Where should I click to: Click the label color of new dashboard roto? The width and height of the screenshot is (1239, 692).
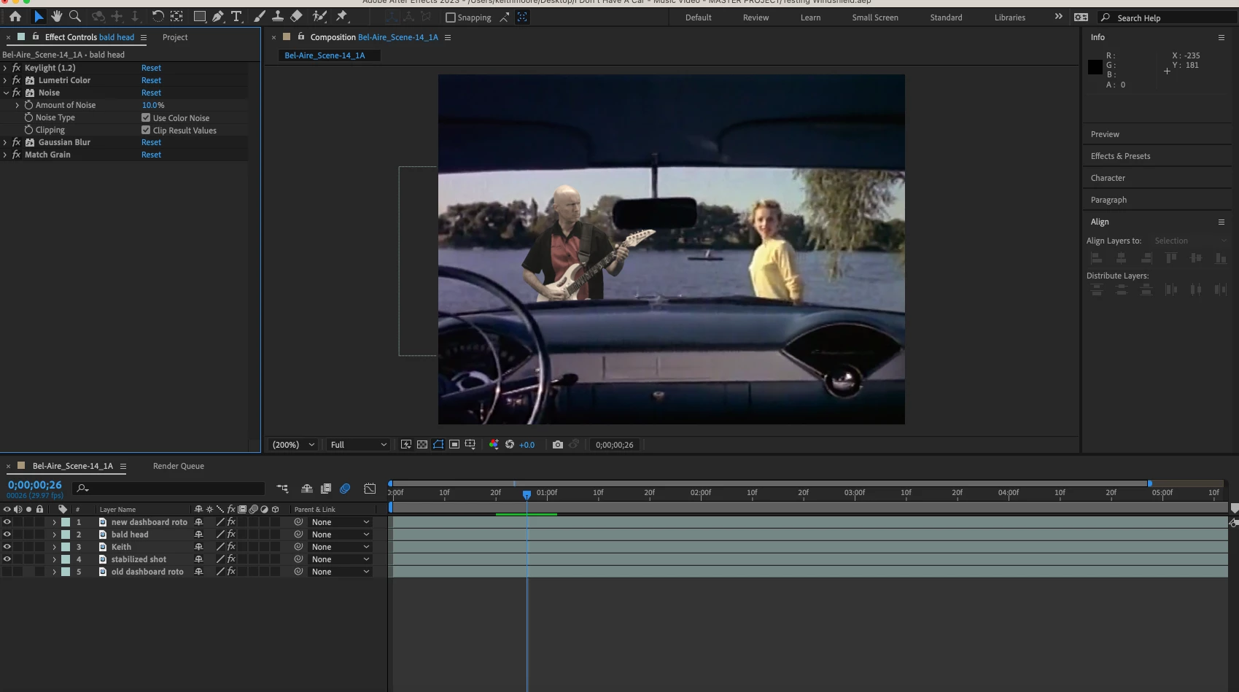pos(66,522)
